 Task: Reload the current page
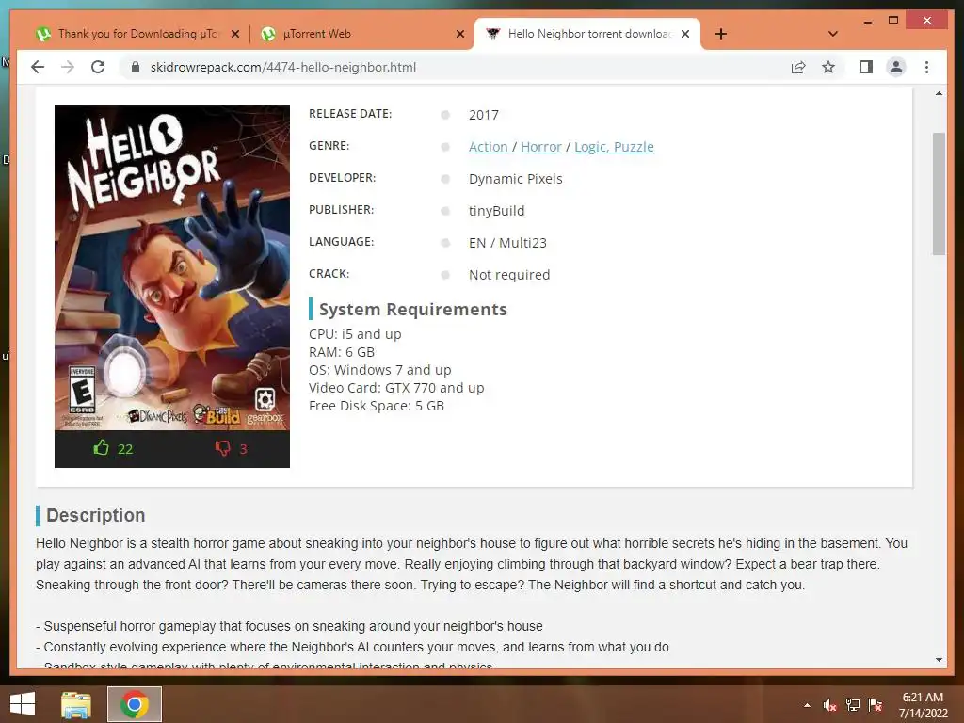(98, 67)
